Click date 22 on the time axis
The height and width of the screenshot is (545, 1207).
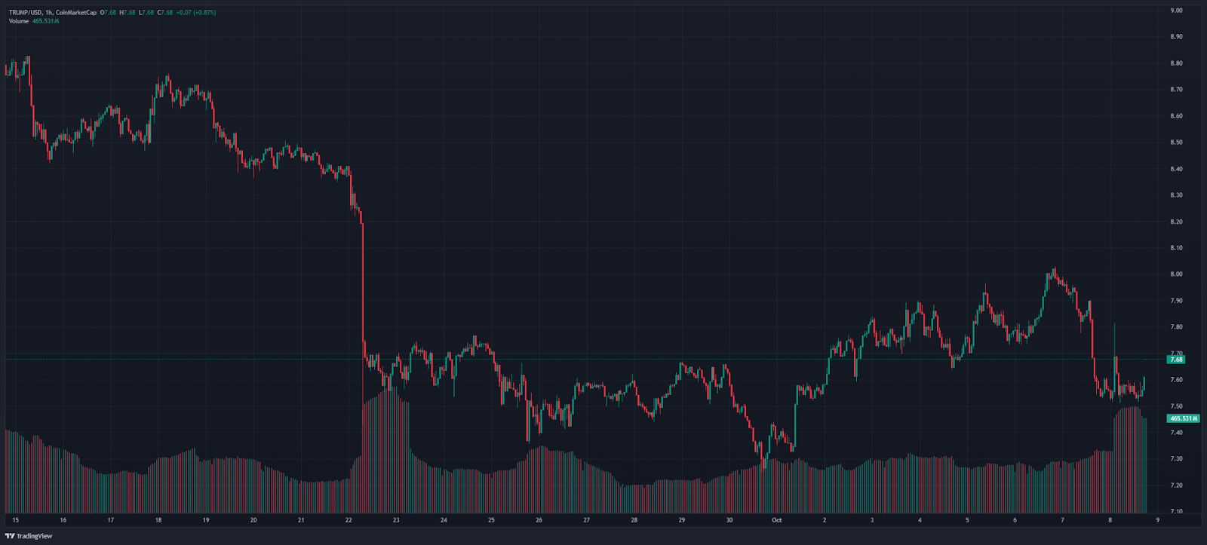(x=349, y=520)
